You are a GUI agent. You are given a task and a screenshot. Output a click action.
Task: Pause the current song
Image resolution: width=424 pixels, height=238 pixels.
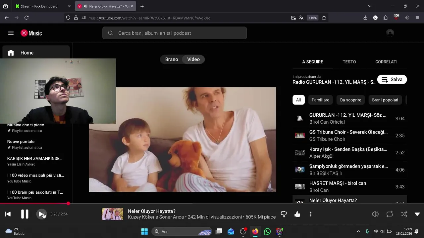[x=25, y=214]
